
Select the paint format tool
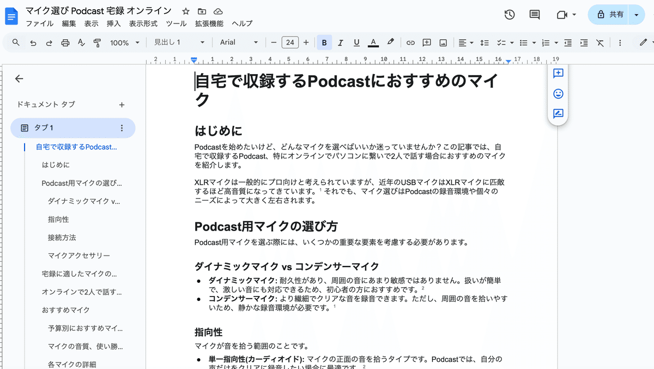coord(98,43)
